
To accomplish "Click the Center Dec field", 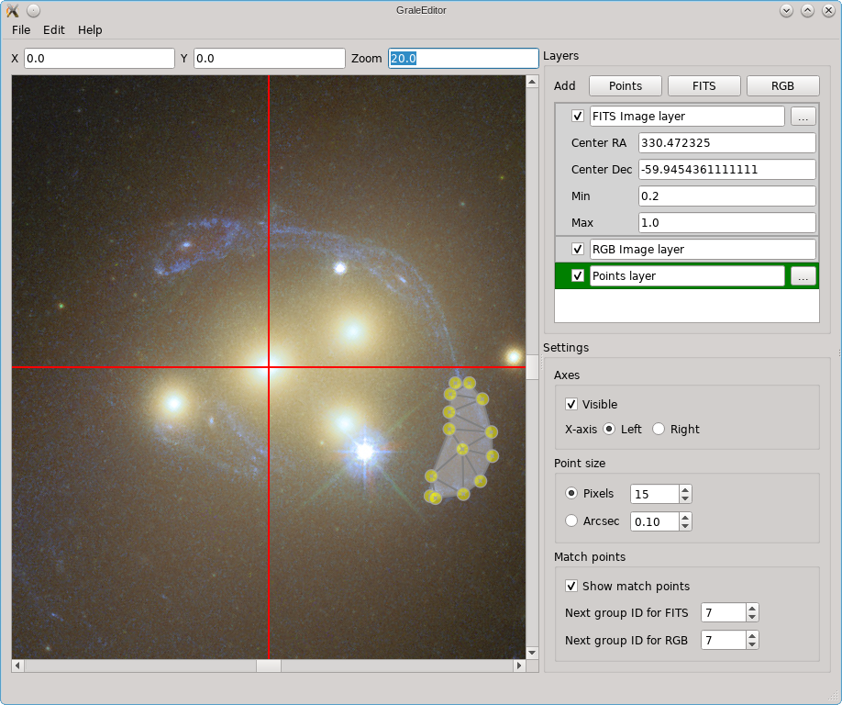I will tap(727, 170).
